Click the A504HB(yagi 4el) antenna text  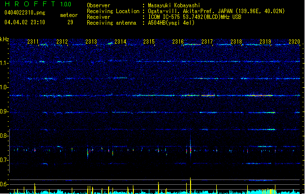[x=171, y=23]
